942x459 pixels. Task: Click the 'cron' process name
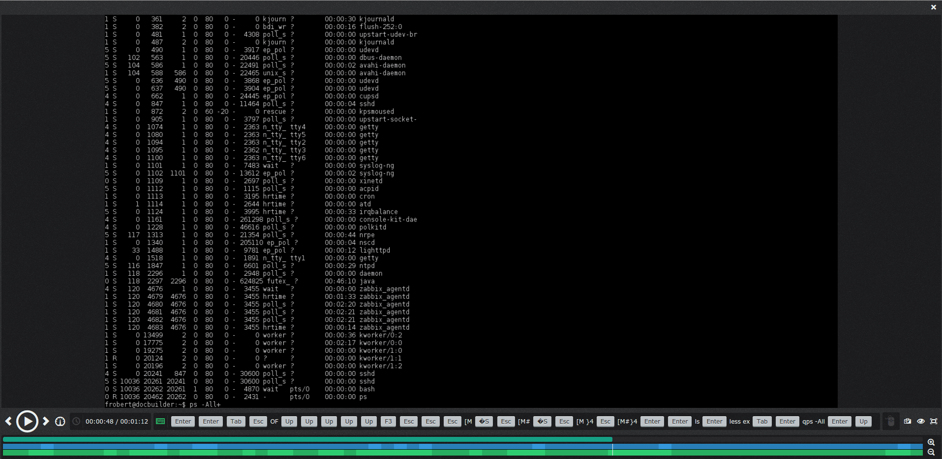coord(367,196)
